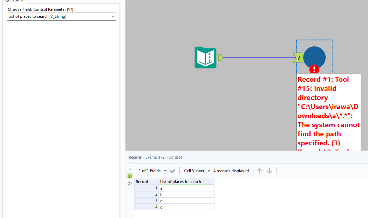Open the messages list view in Results sidebar

(x=130, y=168)
